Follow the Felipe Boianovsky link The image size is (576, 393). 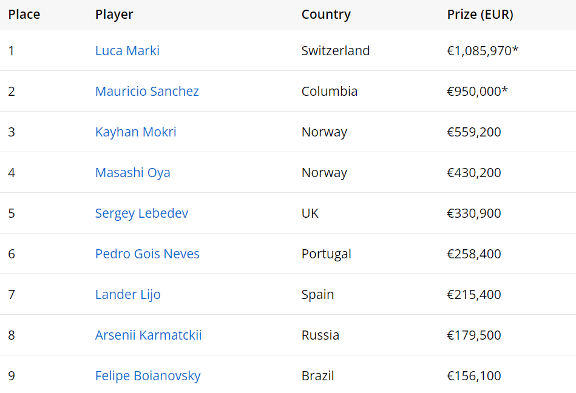click(148, 376)
